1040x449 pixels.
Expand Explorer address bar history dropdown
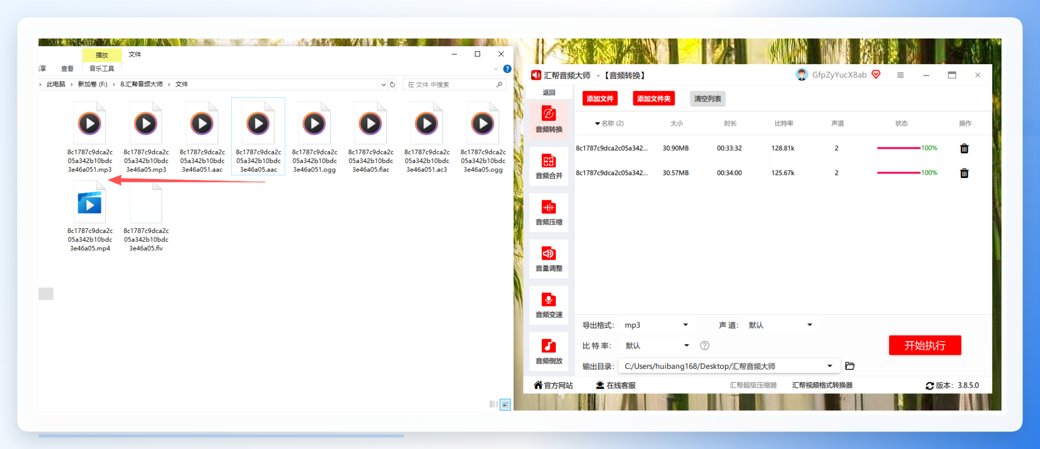(x=383, y=84)
